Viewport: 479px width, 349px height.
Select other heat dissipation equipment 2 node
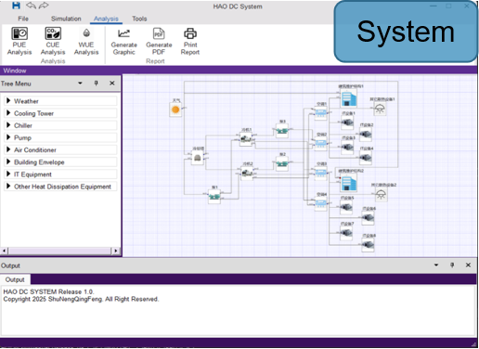point(381,195)
